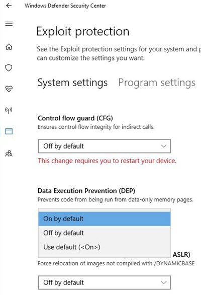Click the Windows Defender Security Center title
Screen dimensions: 201x295
click(x=65, y=6)
